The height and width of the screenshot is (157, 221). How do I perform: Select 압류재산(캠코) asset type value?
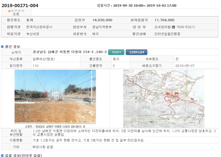(44, 59)
